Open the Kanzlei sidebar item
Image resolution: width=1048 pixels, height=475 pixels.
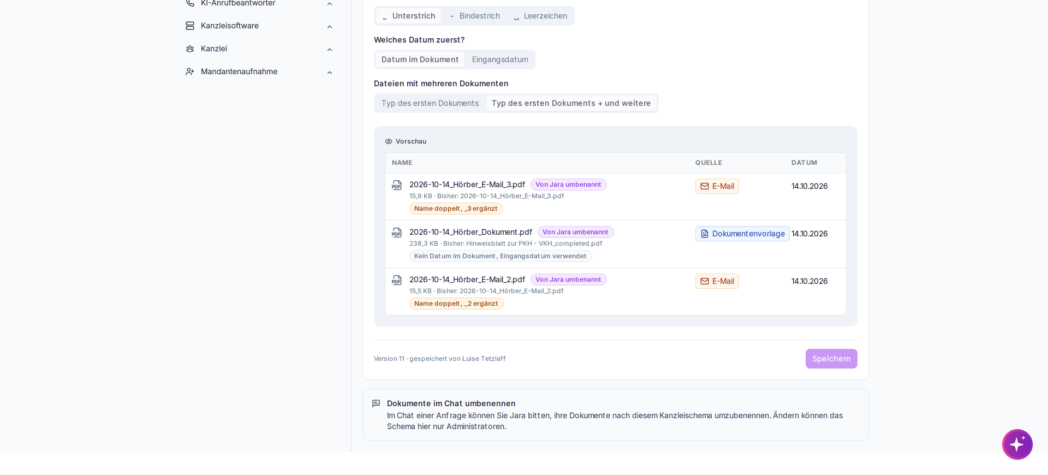[260, 49]
